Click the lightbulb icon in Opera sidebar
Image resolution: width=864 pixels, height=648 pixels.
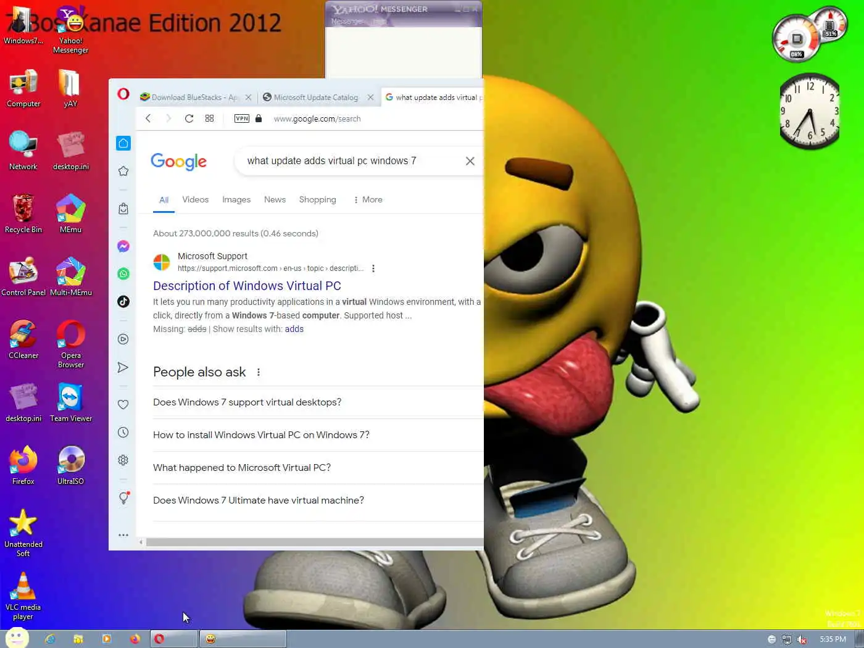click(x=123, y=497)
